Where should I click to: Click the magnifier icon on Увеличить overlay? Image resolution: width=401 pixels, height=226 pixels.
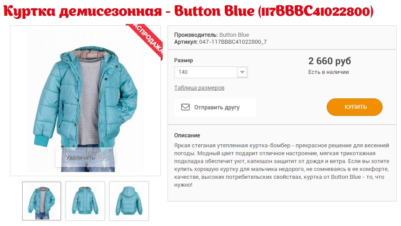(100, 156)
